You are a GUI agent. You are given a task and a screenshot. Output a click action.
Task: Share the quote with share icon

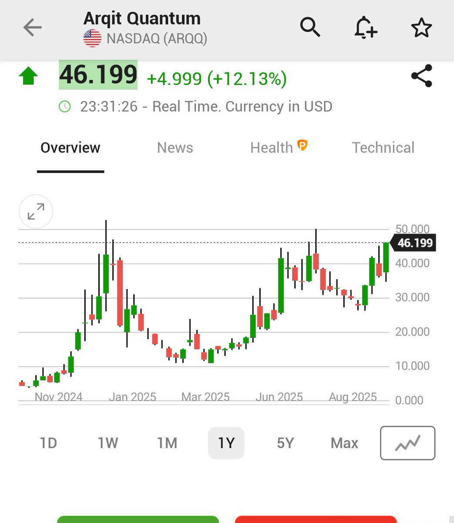point(422,76)
